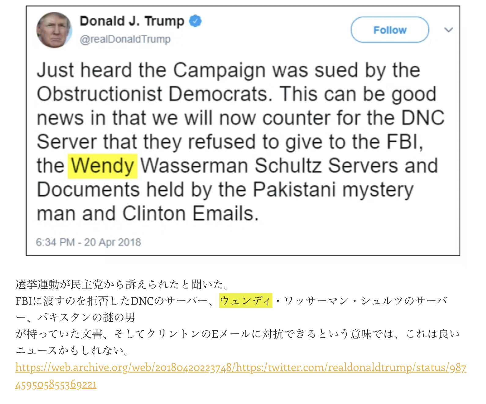The width and height of the screenshot is (486, 404).
Task: Open the 6:34 PM - 20 Apr 2018 timestamp
Action: 88,242
